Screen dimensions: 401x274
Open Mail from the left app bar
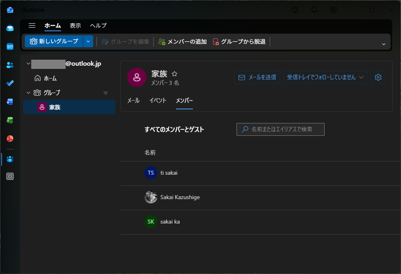[10, 28]
